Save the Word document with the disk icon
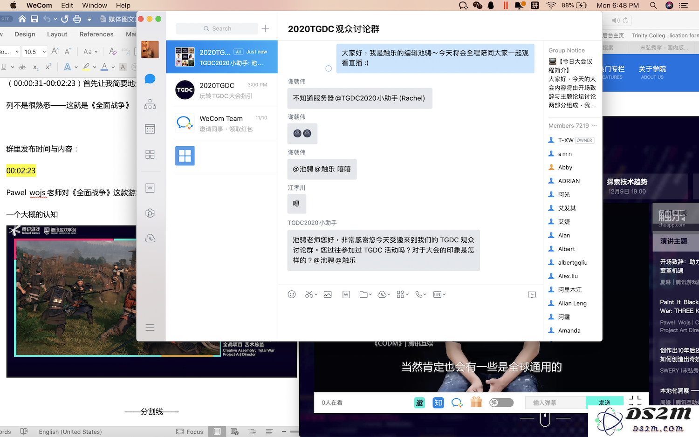 point(34,19)
